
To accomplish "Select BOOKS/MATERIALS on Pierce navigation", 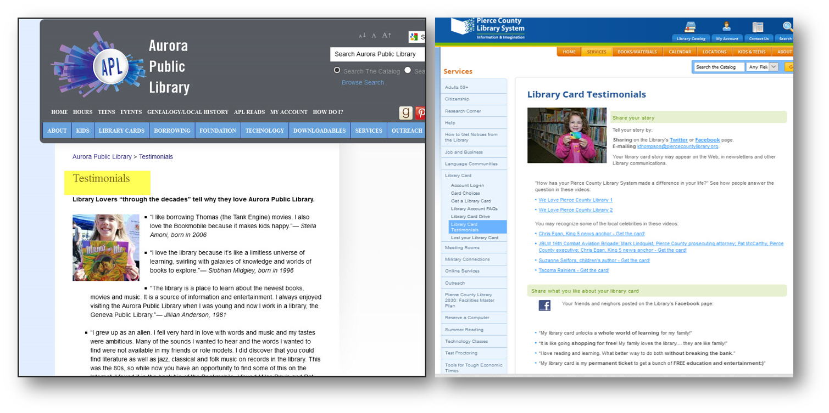I will click(x=637, y=52).
